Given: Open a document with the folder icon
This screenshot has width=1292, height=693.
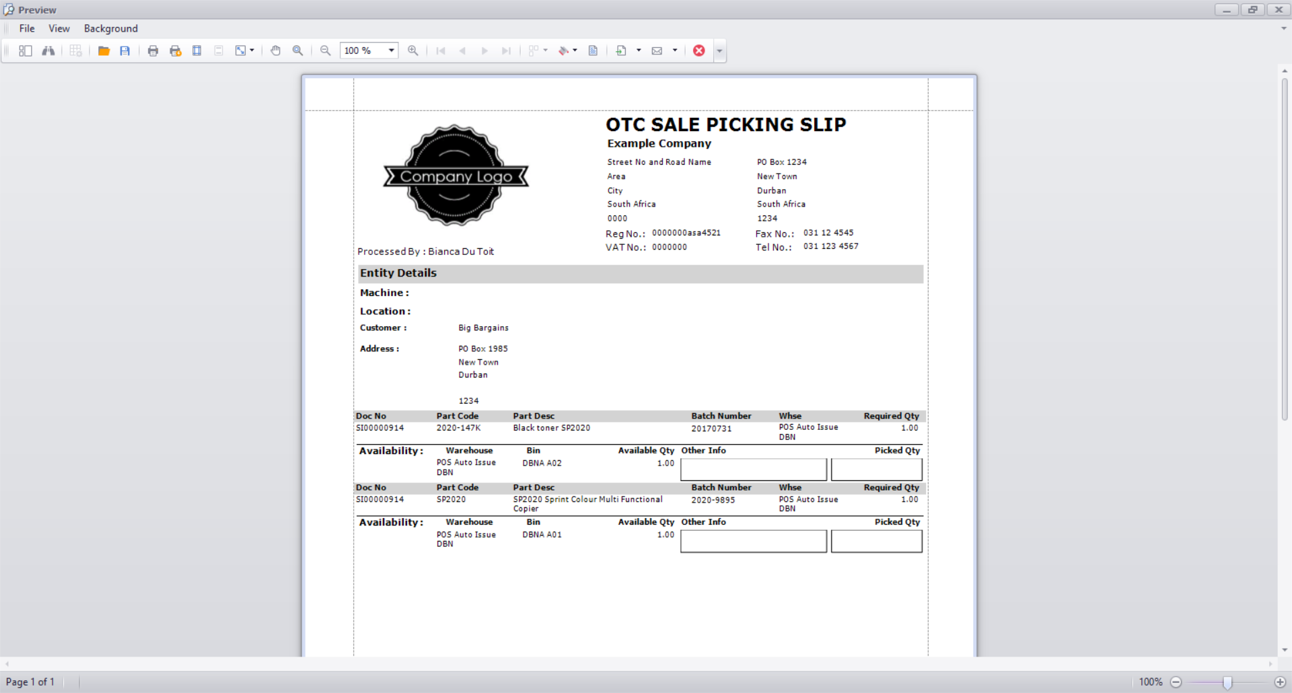Looking at the screenshot, I should click(104, 50).
